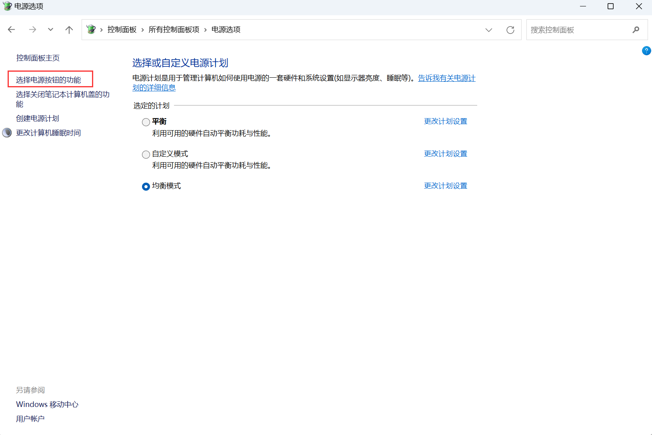Image resolution: width=652 pixels, height=435 pixels.
Task: Click the 选定的计划 section label
Action: coord(152,106)
